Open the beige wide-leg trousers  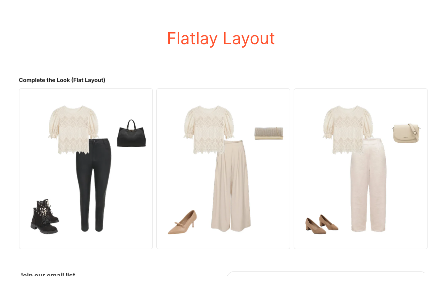[231, 186]
